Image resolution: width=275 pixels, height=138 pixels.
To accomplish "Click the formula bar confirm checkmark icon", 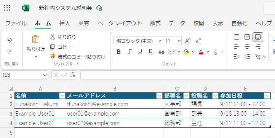I will pos(64,75).
